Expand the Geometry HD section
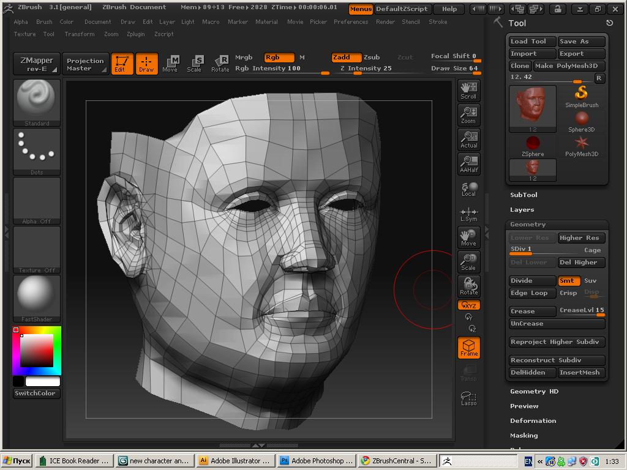Screen dimensions: 627x470 pyautogui.click(x=534, y=392)
